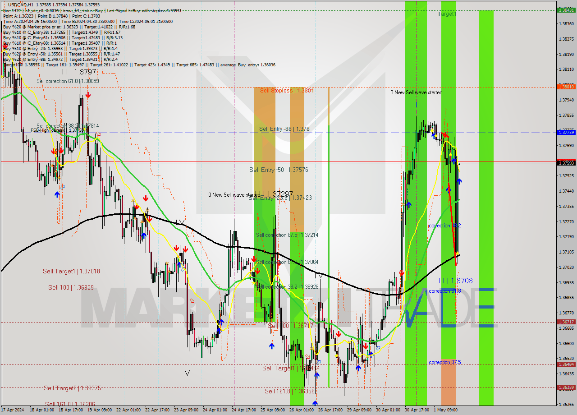Select the 1.37020 price axis value

coord(566,267)
